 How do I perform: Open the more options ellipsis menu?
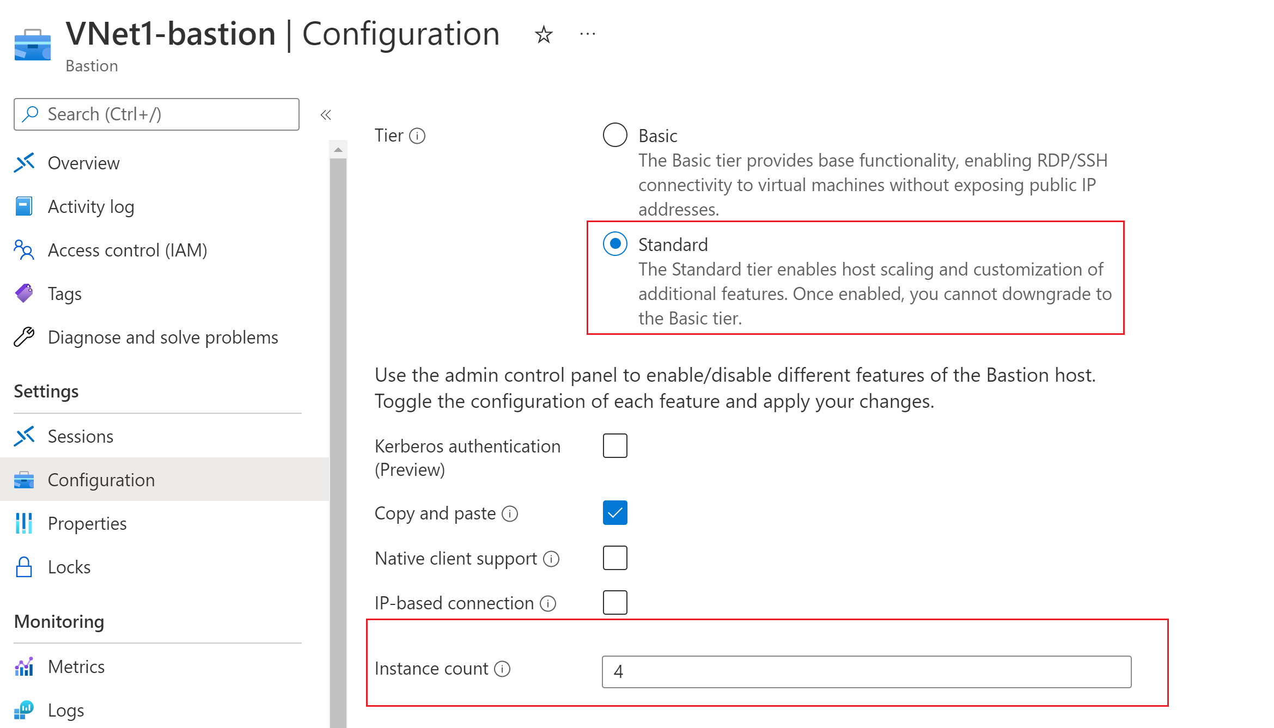(x=588, y=34)
